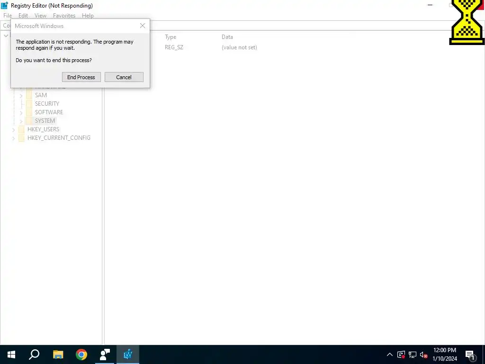Expand the SOFTWARE key arrow
The height and width of the screenshot is (364, 485).
tap(21, 113)
